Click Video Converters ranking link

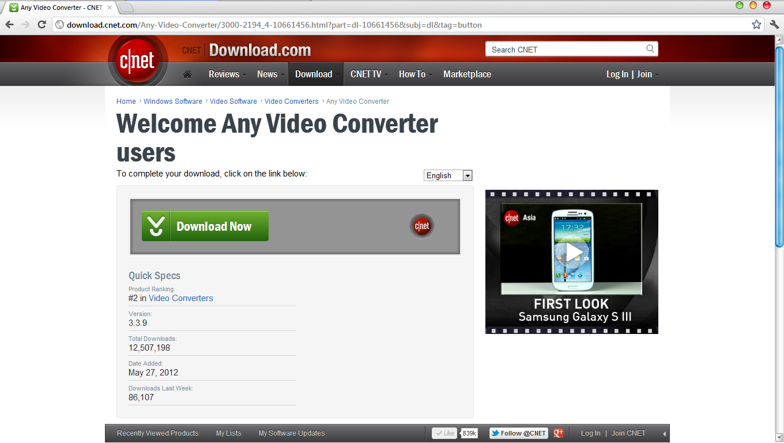point(181,298)
